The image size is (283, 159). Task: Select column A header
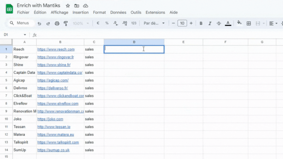(24, 42)
